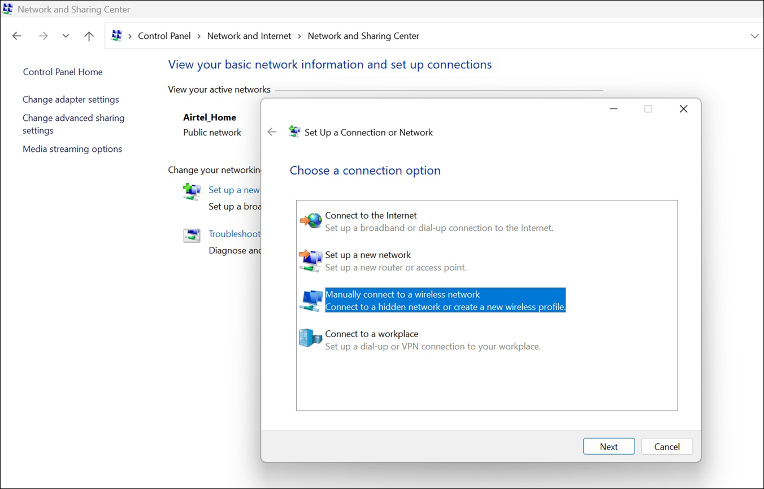Image resolution: width=764 pixels, height=489 pixels.
Task: Open Network and Internet in the breadcrumb
Action: point(249,36)
